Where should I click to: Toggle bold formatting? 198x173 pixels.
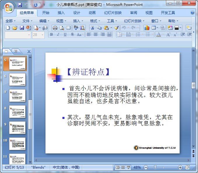tap(52, 34)
